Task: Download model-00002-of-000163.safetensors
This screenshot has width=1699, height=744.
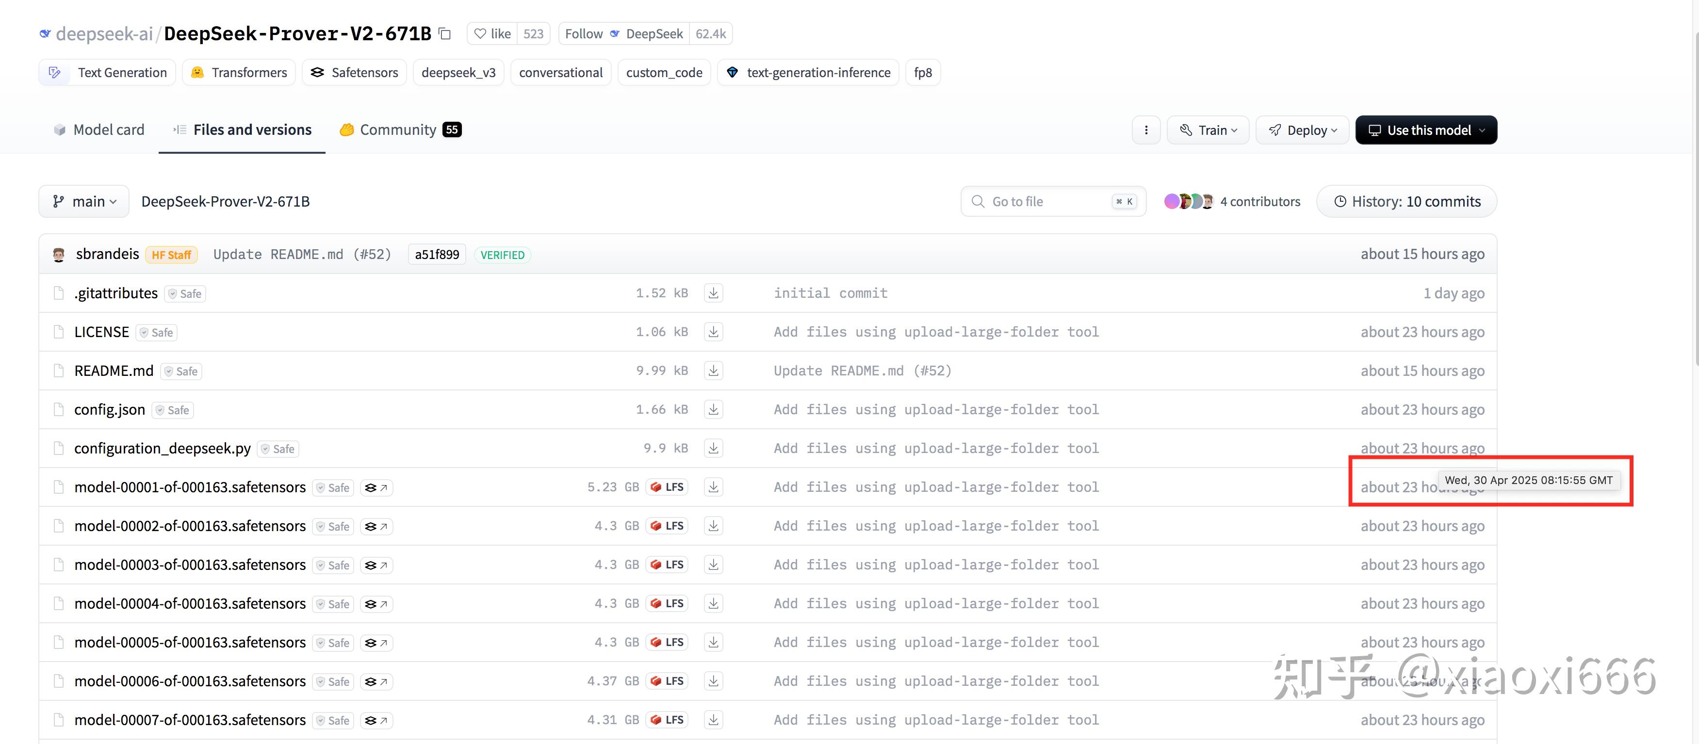Action: click(713, 526)
